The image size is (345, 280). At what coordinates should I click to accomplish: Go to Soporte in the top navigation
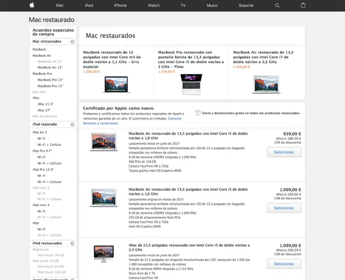pyautogui.click(x=246, y=5)
